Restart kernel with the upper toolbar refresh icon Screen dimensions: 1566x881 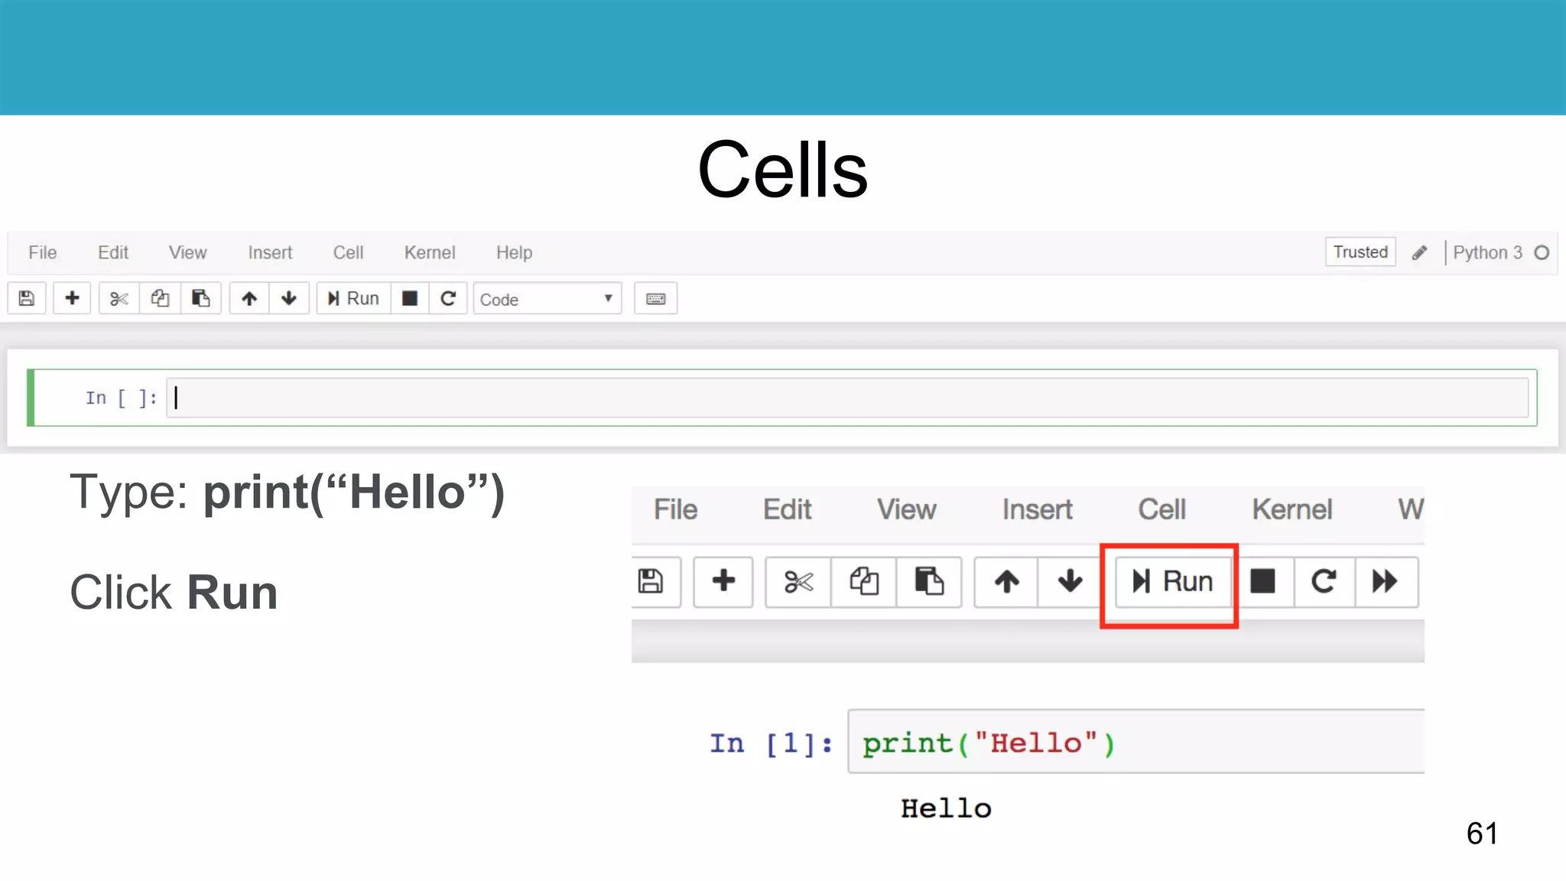pos(448,298)
